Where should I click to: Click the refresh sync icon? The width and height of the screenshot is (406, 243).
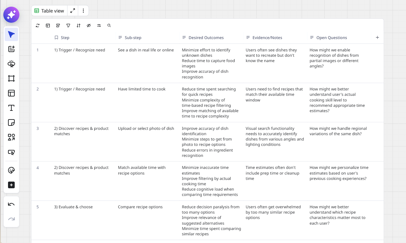point(38,25)
